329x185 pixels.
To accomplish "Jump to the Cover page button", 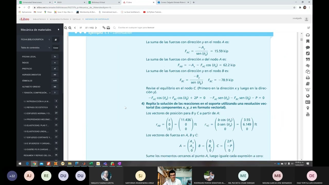I will point(56,48).
